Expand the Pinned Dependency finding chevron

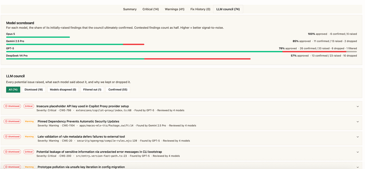tap(358, 122)
